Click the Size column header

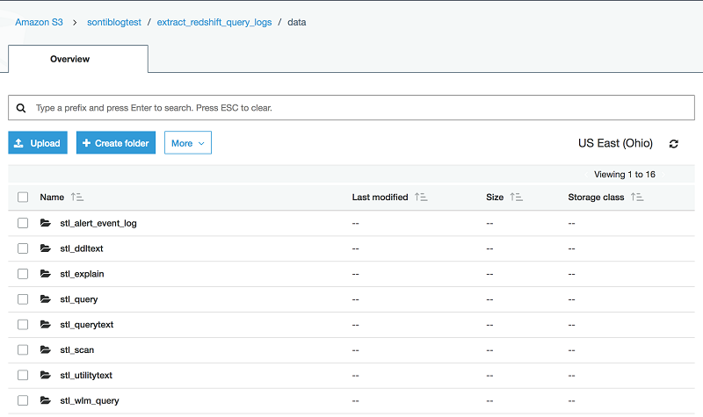(x=495, y=197)
